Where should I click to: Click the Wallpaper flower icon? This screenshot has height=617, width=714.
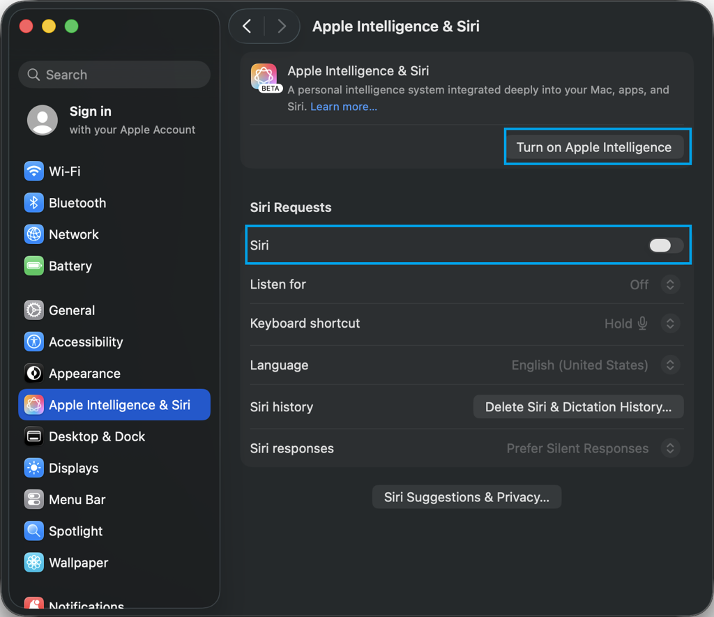pyautogui.click(x=33, y=563)
